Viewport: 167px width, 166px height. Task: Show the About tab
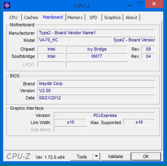(x=131, y=18)
